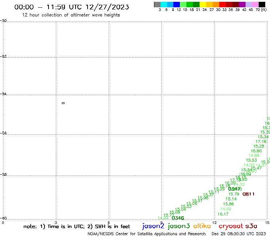
Task: Click the jason3 legend label
Action: (179, 226)
